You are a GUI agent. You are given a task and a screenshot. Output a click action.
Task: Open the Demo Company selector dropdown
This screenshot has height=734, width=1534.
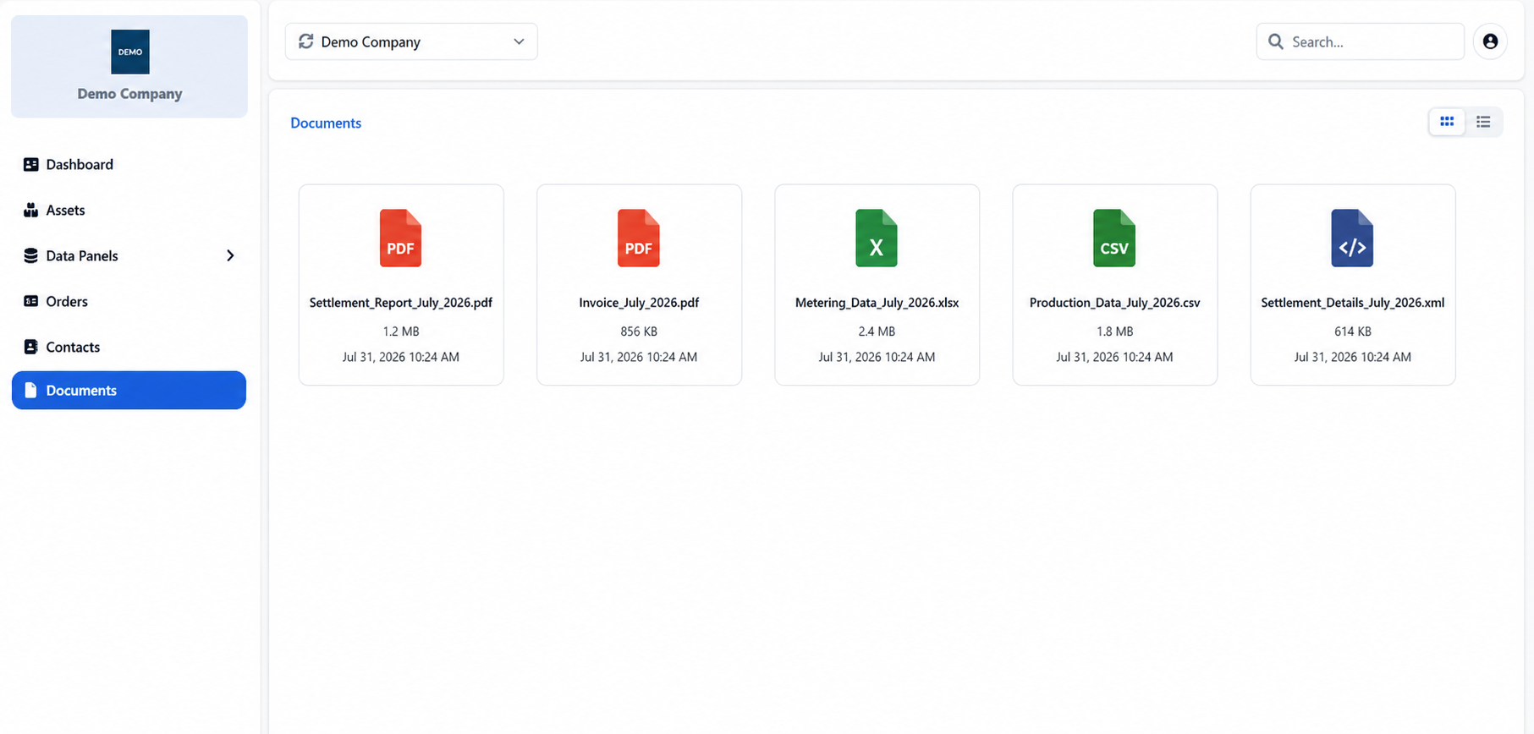tap(411, 41)
